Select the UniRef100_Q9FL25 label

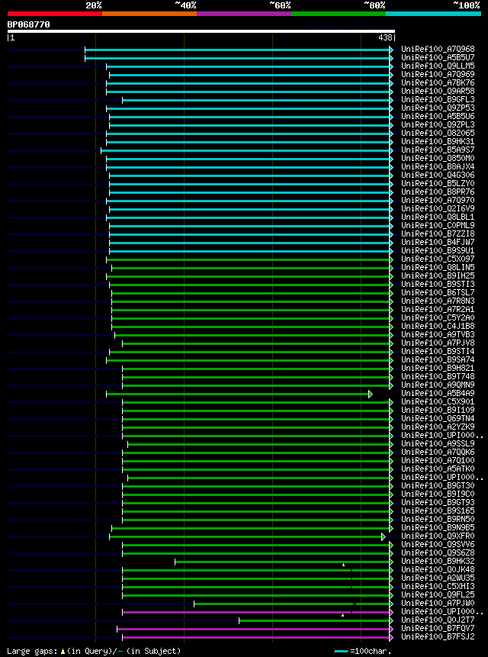tap(438, 594)
